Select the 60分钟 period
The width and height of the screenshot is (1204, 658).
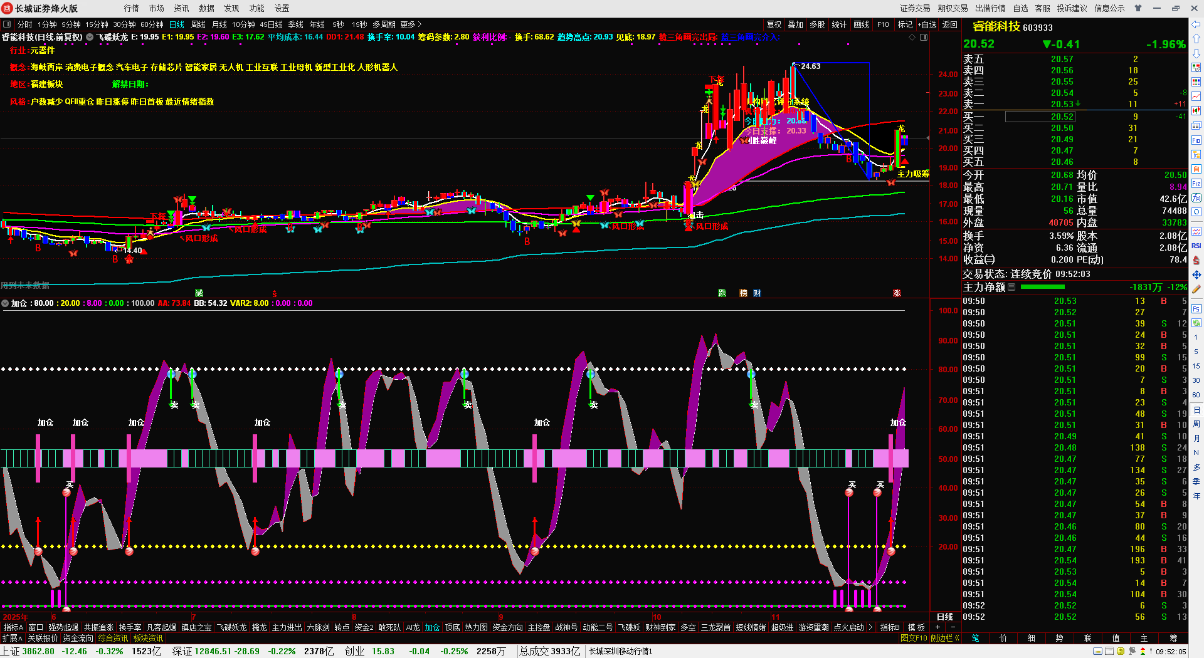[x=152, y=24]
